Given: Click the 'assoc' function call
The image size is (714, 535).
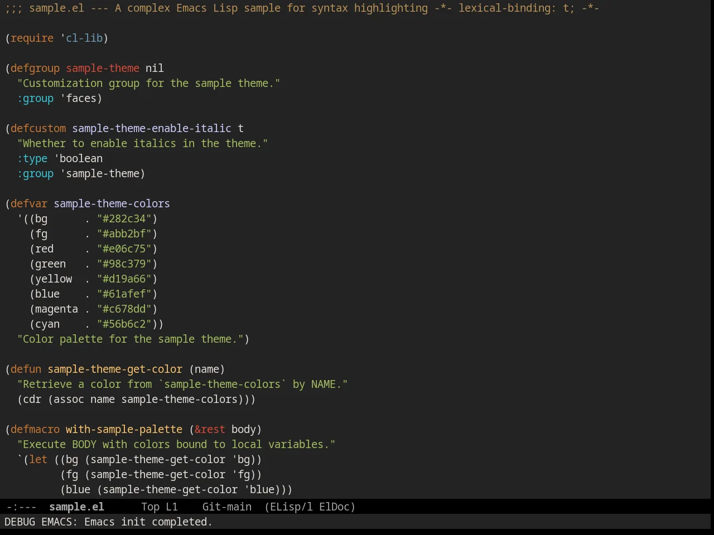Looking at the screenshot, I should (x=69, y=399).
